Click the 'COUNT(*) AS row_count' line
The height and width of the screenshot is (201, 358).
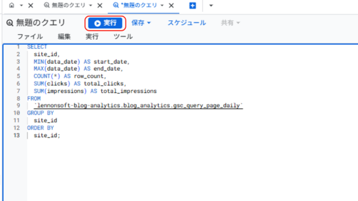[x=70, y=76]
